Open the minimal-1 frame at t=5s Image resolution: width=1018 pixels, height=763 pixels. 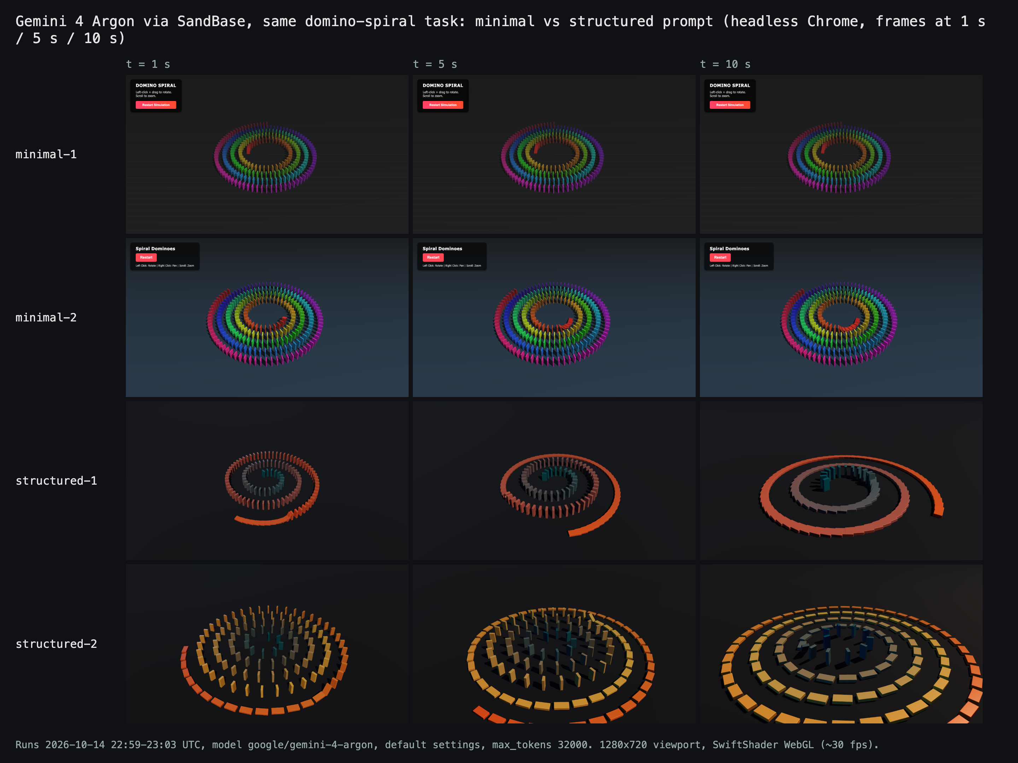coord(554,154)
